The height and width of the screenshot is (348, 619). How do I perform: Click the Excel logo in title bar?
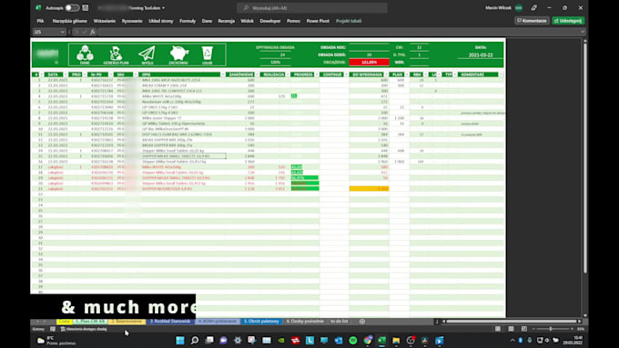[x=38, y=8]
